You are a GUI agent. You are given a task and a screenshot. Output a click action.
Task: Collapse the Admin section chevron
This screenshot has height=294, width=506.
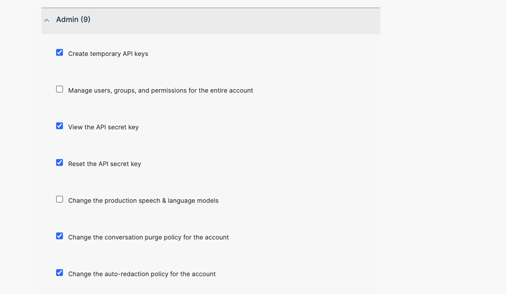coord(47,20)
